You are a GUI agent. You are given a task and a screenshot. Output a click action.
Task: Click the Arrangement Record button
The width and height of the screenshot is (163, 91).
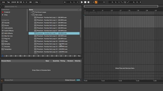(88, 2)
